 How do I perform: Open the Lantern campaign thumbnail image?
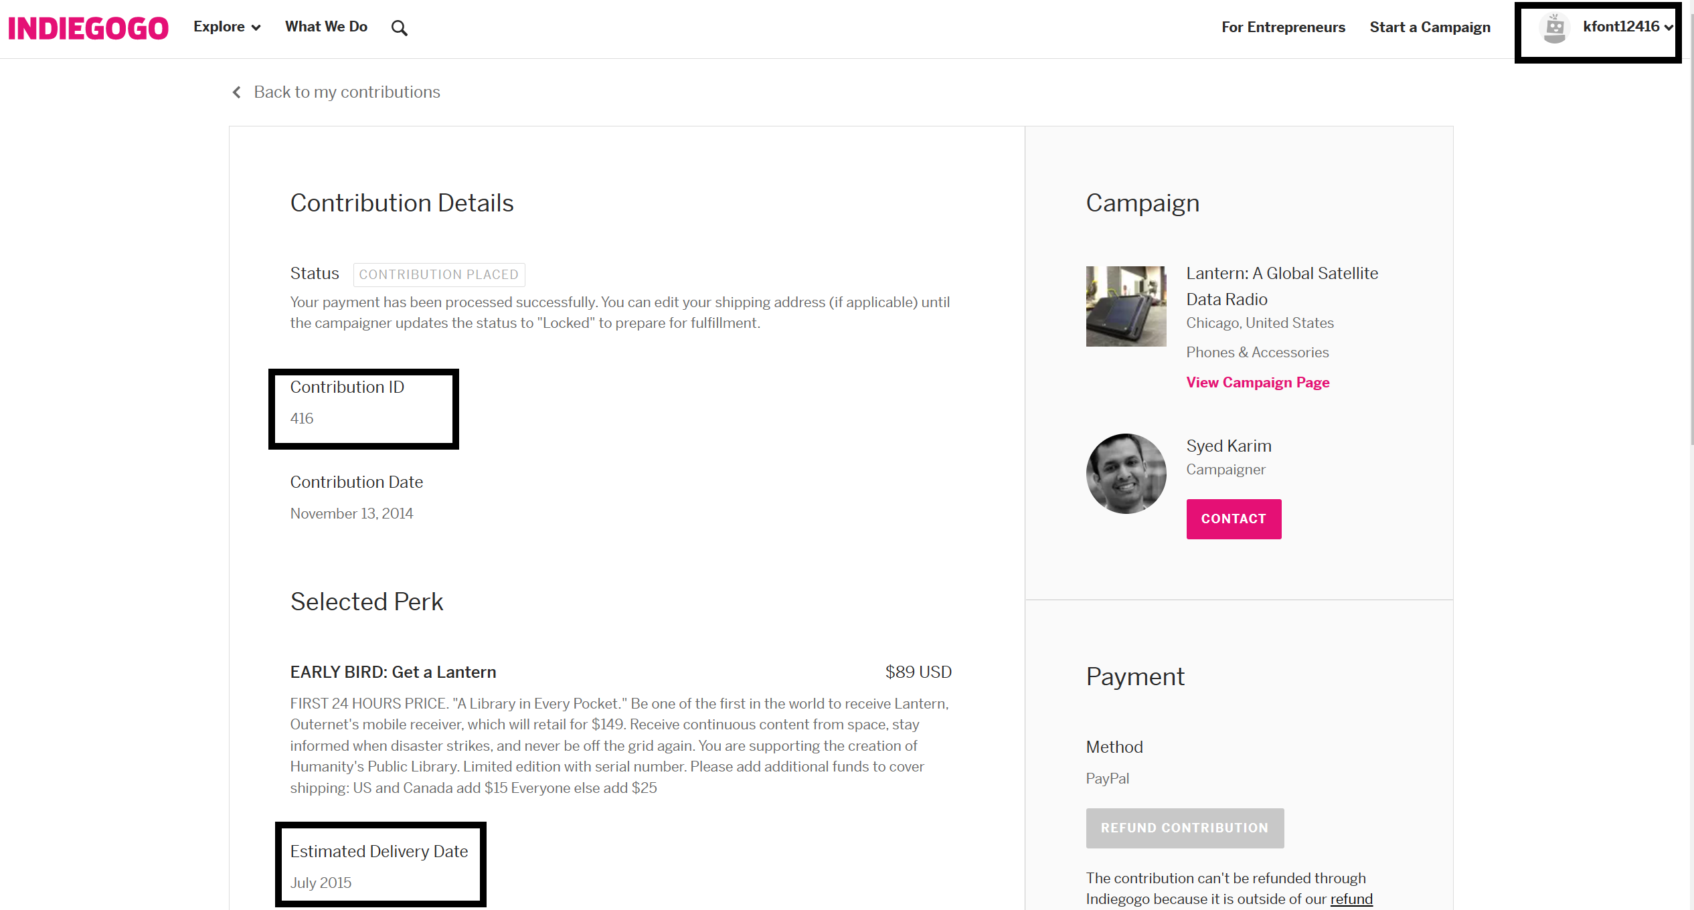(1126, 306)
